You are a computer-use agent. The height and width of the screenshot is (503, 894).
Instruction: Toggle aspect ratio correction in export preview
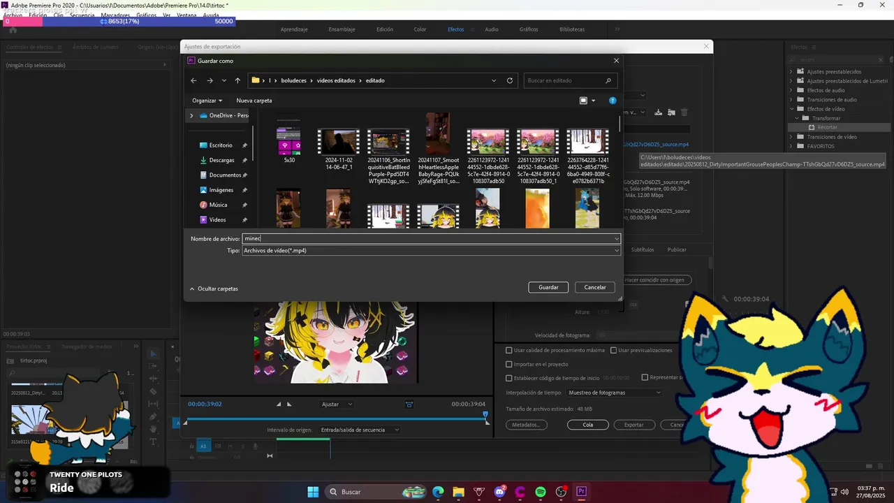409,404
